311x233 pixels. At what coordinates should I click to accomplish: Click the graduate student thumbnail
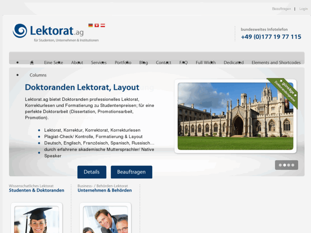click(36, 219)
